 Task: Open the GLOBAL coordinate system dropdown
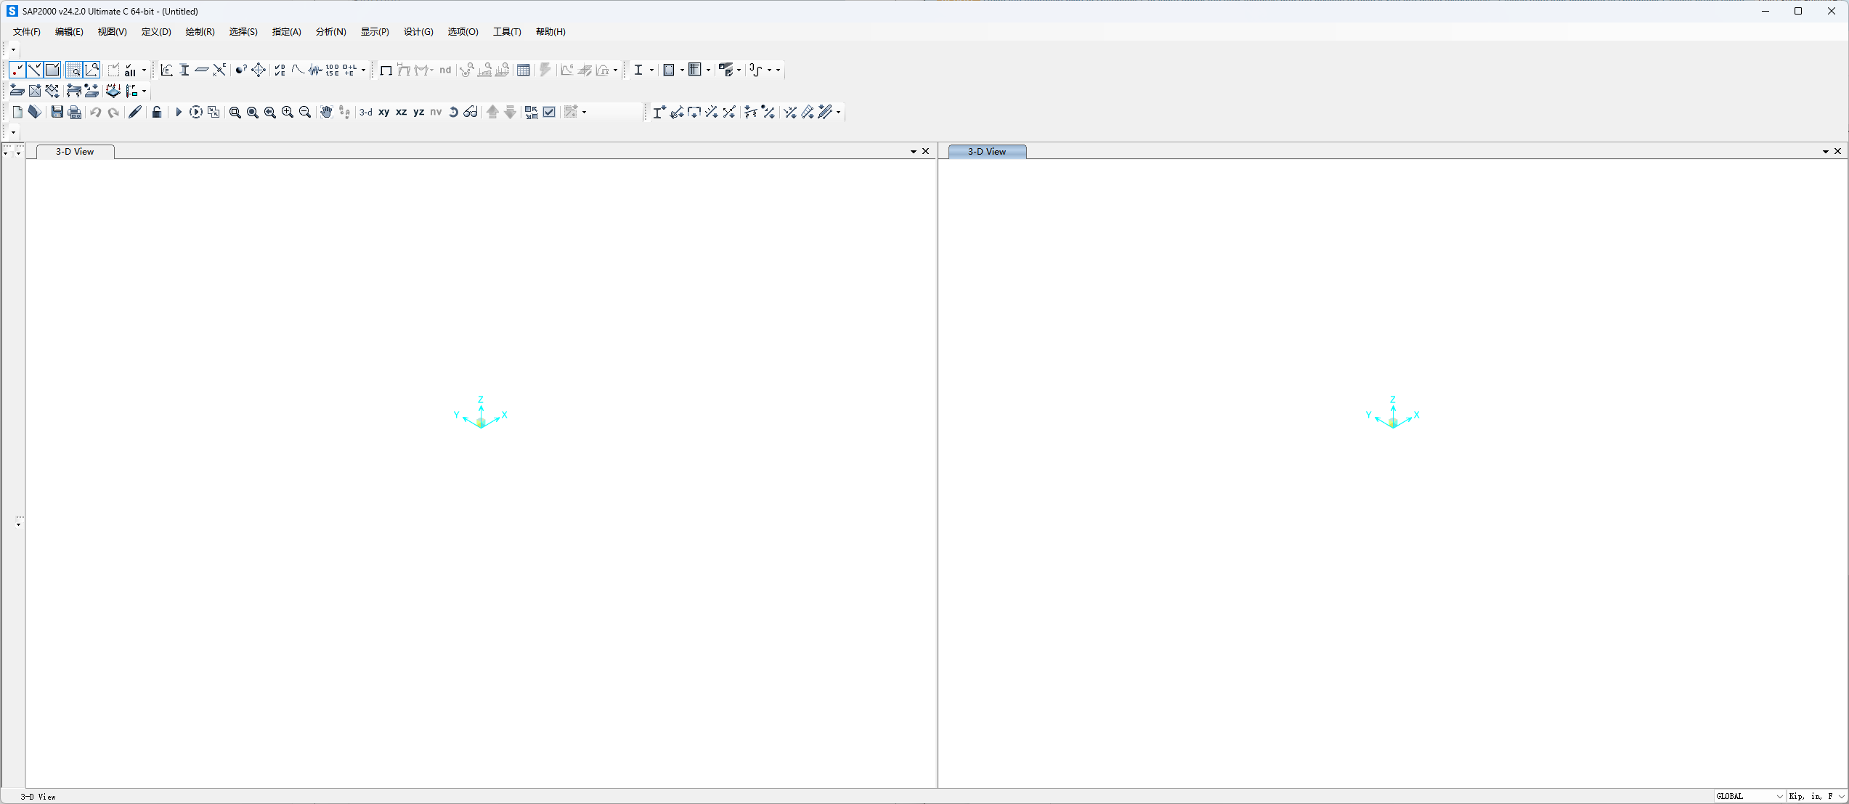coord(1747,796)
